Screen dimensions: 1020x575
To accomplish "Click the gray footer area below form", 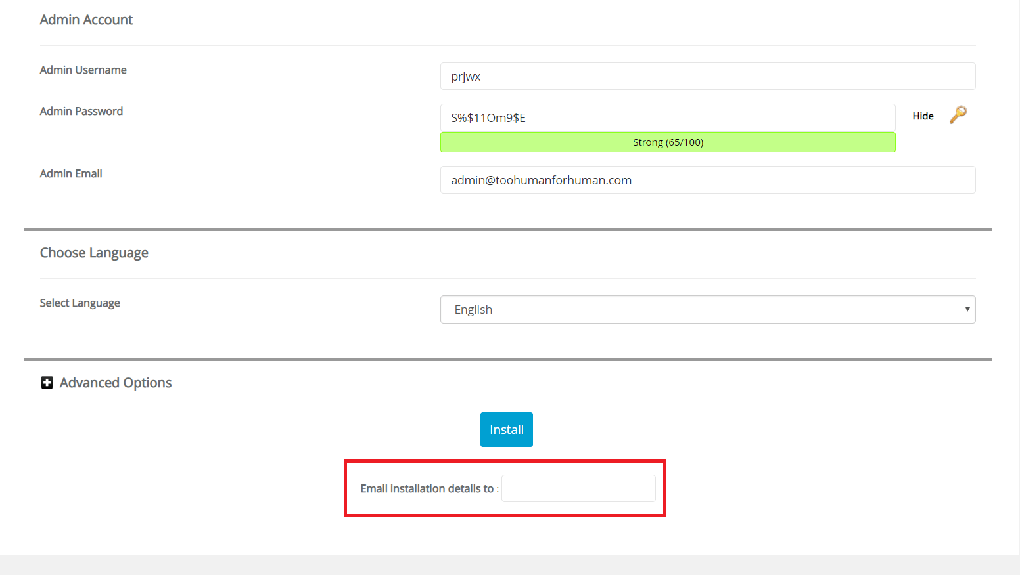I will pyautogui.click(x=509, y=565).
